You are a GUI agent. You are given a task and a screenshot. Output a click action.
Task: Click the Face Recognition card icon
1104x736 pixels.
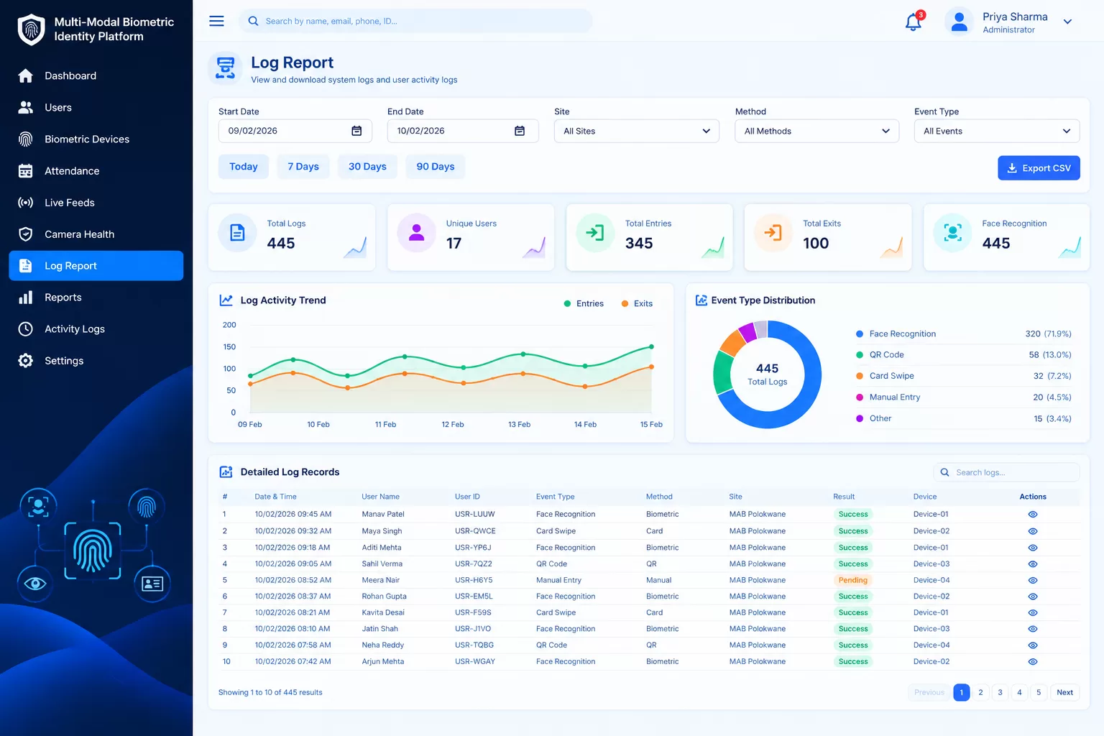click(952, 233)
